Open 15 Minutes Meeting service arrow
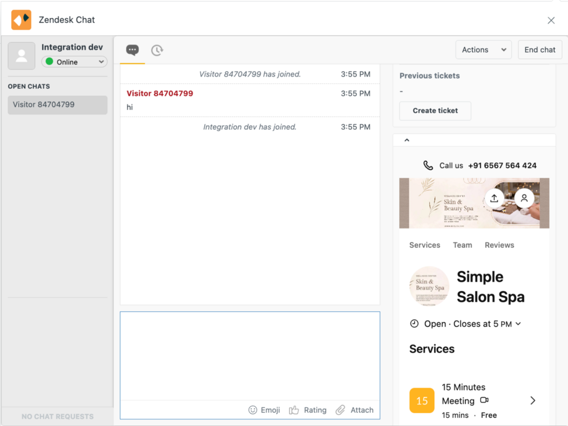 532,400
